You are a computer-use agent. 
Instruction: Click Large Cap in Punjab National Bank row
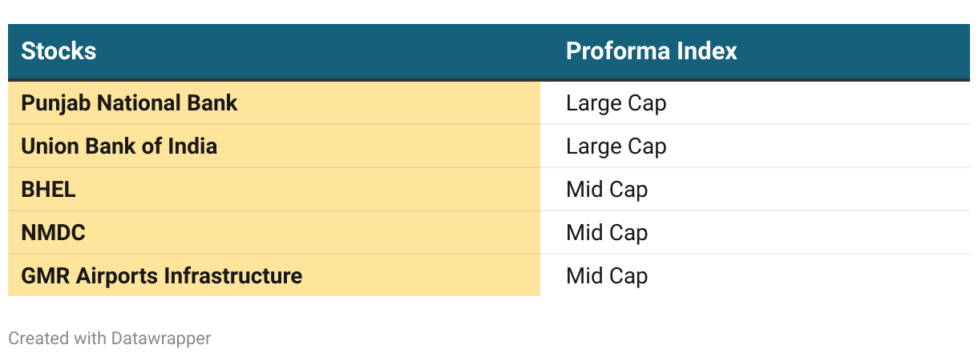[616, 103]
